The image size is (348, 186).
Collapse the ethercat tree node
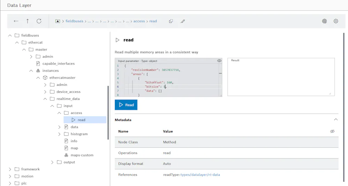coord(17,42)
